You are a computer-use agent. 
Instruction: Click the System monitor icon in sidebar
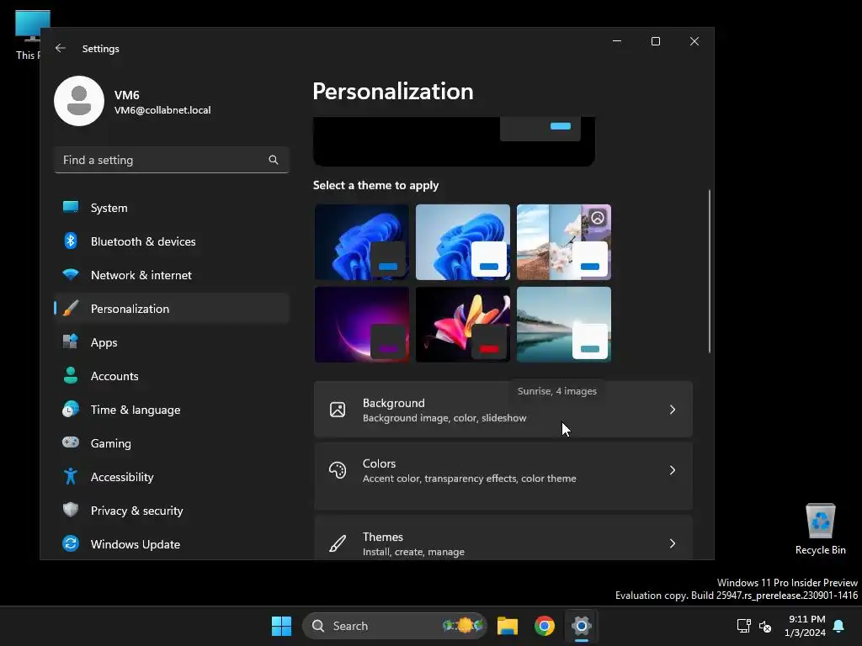[x=71, y=207]
